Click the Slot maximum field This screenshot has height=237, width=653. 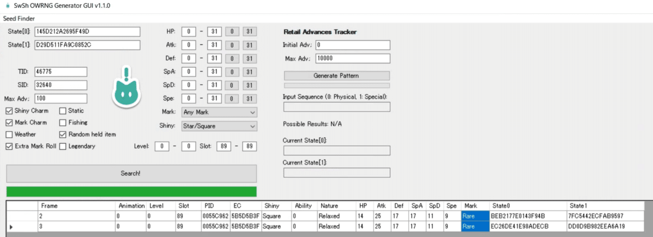[249, 146]
